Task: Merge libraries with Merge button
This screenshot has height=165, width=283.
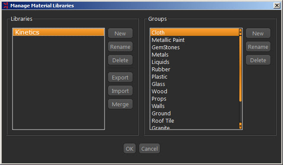Action: pyautogui.click(x=120, y=104)
